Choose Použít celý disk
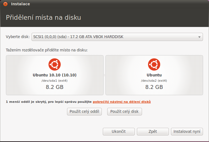 click(124, 111)
